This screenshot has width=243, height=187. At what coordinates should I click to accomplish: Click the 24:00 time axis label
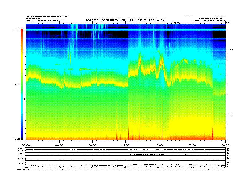[x=225, y=145]
